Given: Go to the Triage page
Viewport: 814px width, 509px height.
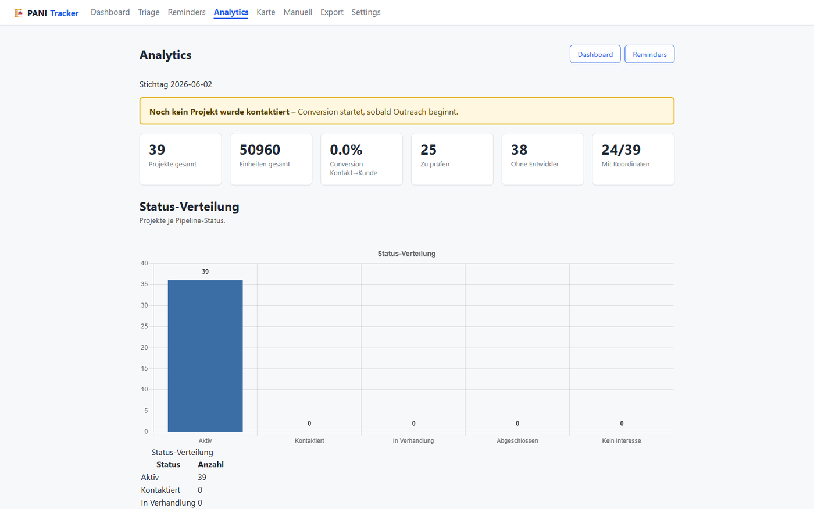Looking at the screenshot, I should click(149, 12).
